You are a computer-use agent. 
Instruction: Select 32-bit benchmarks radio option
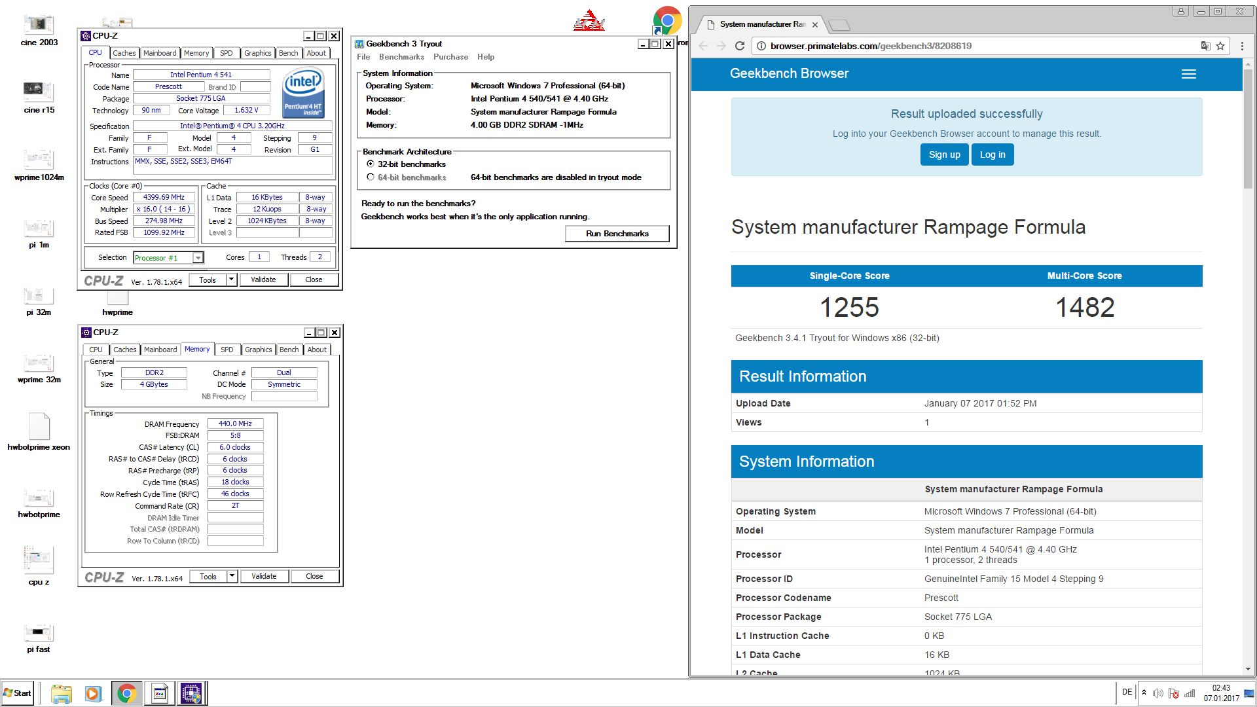tap(371, 164)
